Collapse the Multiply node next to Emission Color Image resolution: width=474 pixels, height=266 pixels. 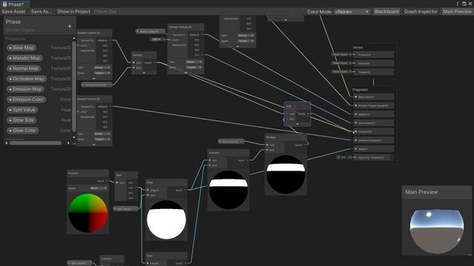point(144,72)
